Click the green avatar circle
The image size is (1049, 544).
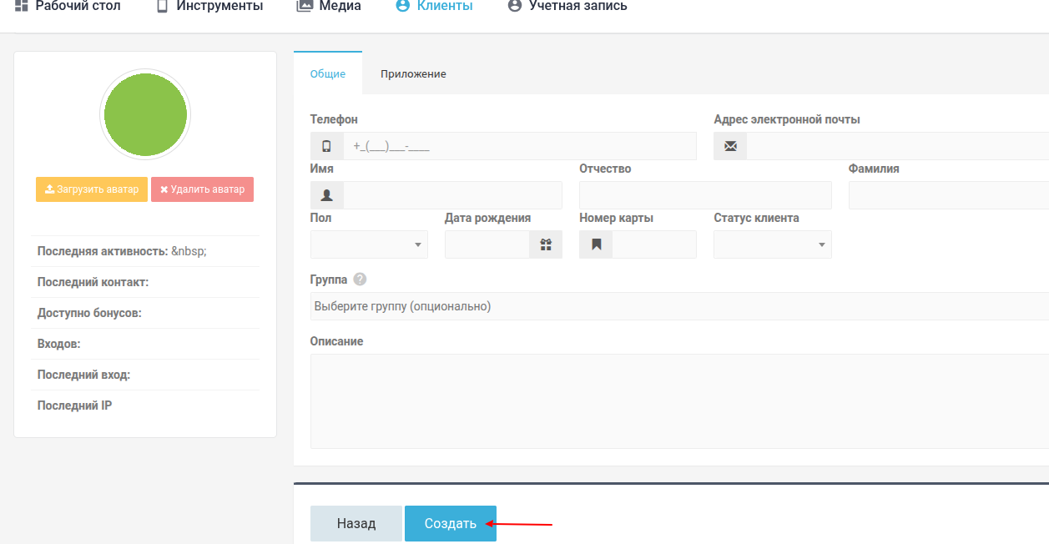[145, 114]
